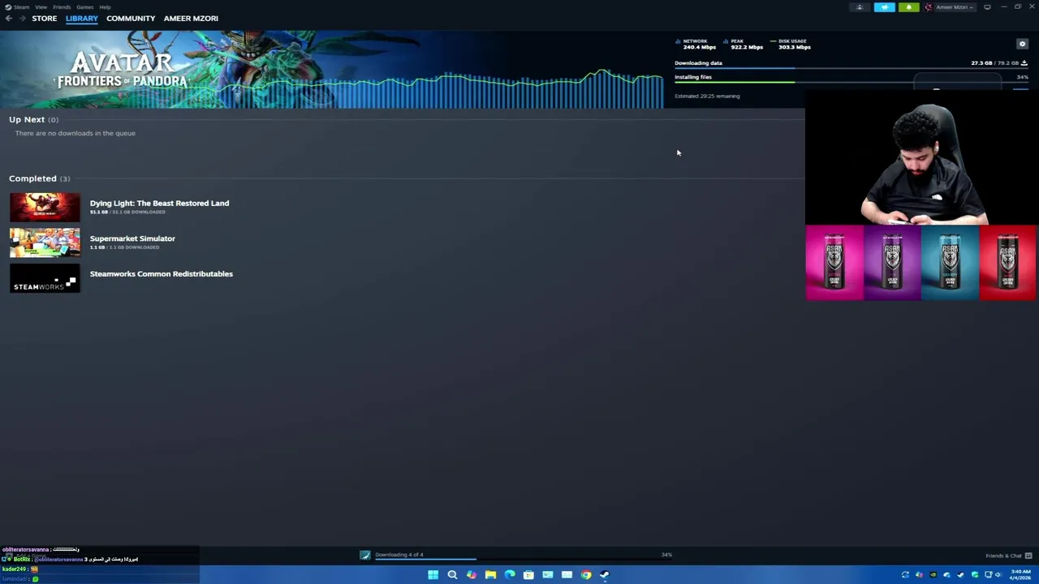Open the green notifications bell
Image resolution: width=1039 pixels, height=584 pixels.
[908, 7]
